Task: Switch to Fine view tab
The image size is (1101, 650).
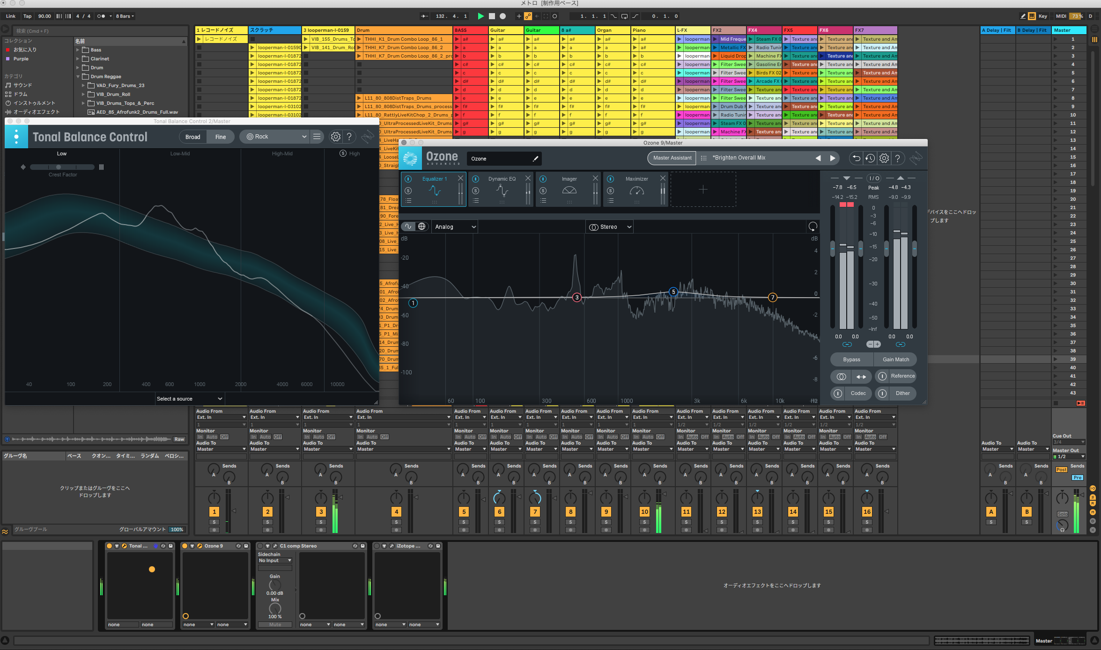Action: click(x=221, y=137)
